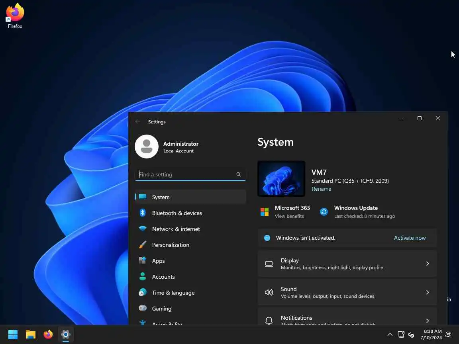Open Windows Update status tile
The height and width of the screenshot is (344, 459).
click(x=357, y=212)
